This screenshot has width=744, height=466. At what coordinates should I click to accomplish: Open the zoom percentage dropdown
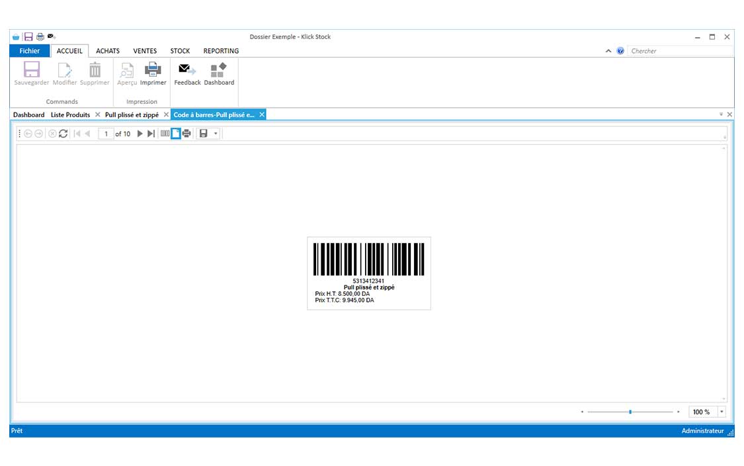point(722,412)
